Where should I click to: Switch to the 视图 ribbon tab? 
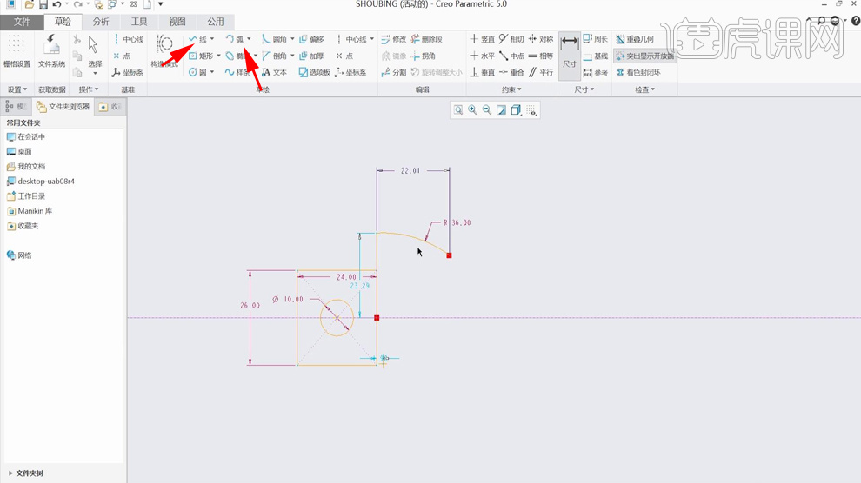(177, 22)
